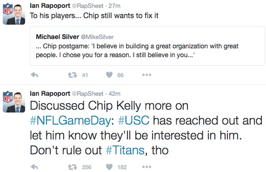Visit @MikeSilver profile handle
Viewport: 266px width, 172px height.
click(x=97, y=37)
